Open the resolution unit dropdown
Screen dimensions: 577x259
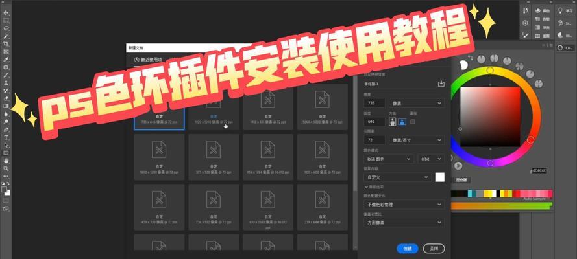416,140
